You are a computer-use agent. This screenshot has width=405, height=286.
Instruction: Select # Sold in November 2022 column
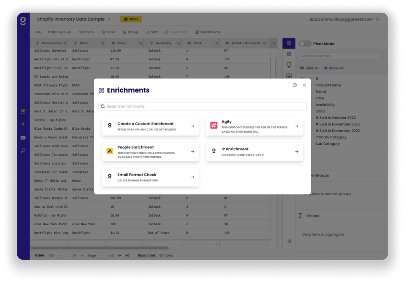pyautogui.click(x=337, y=124)
